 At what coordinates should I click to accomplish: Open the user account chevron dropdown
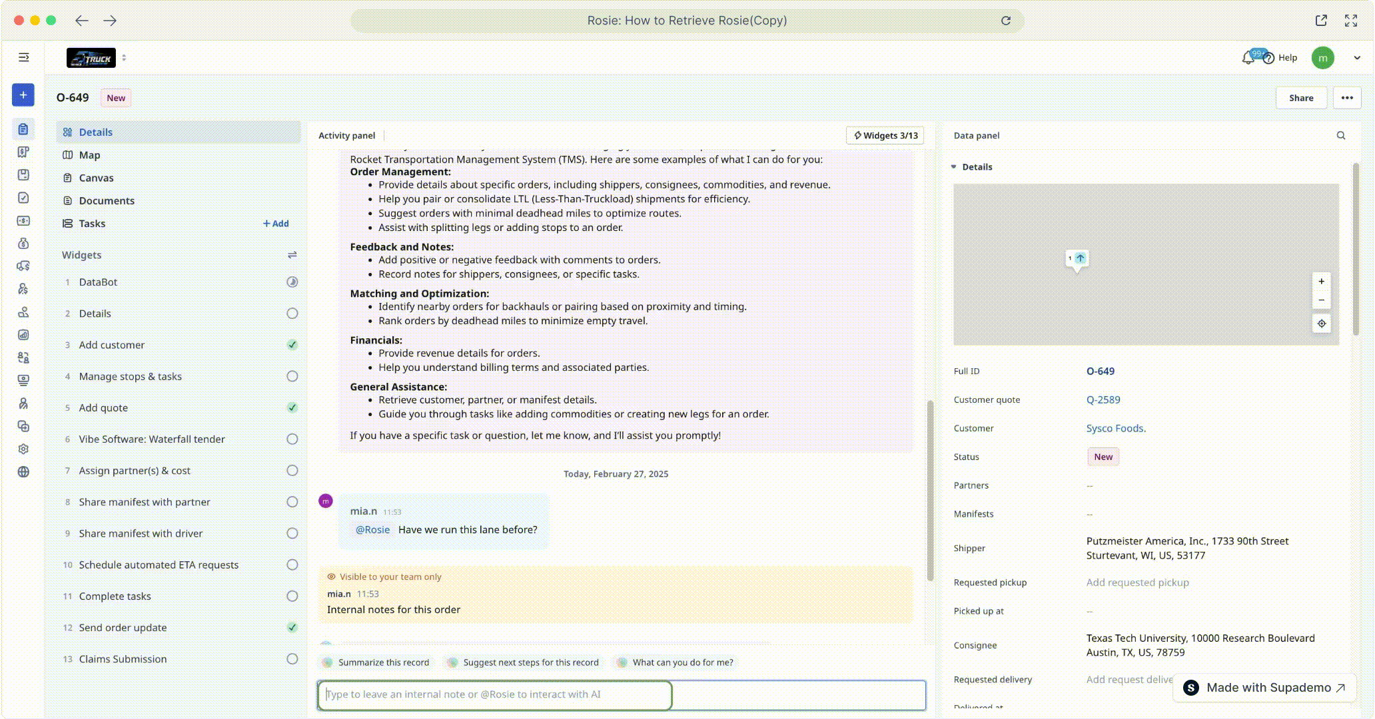(x=1356, y=58)
